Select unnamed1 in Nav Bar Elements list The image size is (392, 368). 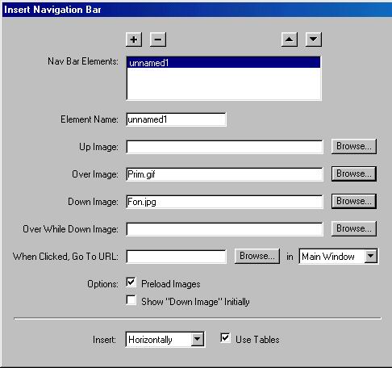point(223,63)
